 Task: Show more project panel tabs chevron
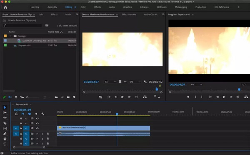pyautogui.click(x=77, y=14)
